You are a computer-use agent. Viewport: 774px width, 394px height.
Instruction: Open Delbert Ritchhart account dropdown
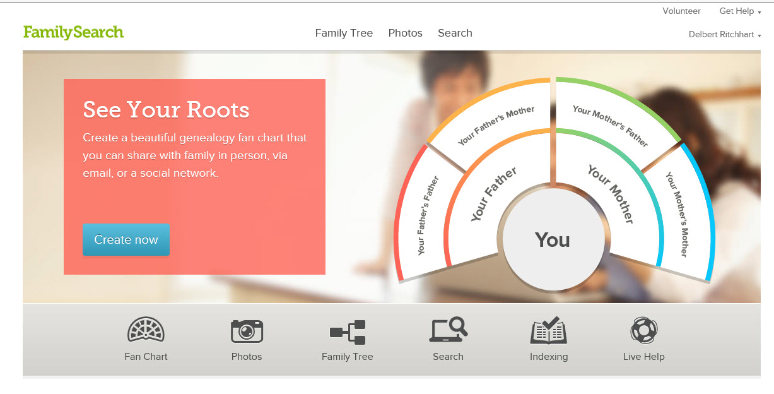(x=725, y=35)
